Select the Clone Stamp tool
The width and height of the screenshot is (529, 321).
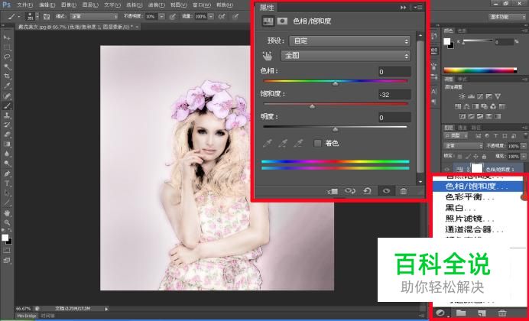(x=7, y=115)
